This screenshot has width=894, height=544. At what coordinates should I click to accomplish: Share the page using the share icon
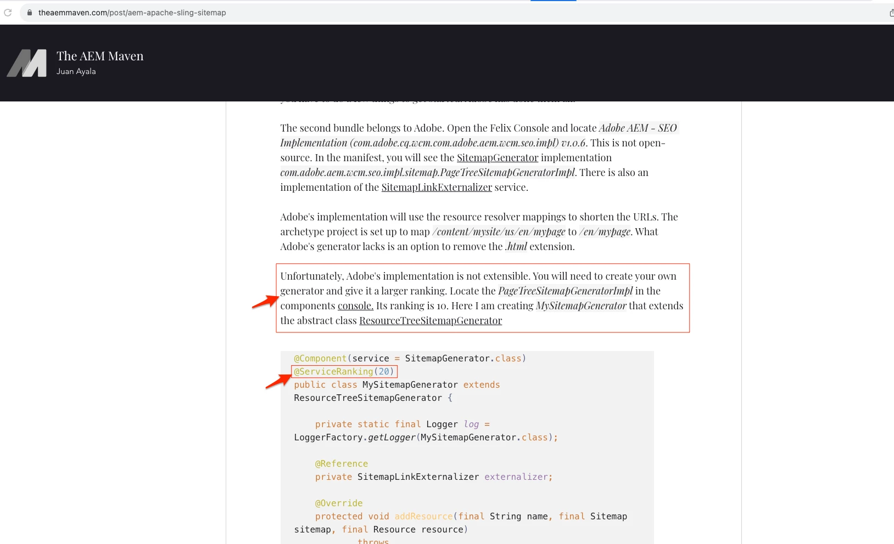pos(891,13)
